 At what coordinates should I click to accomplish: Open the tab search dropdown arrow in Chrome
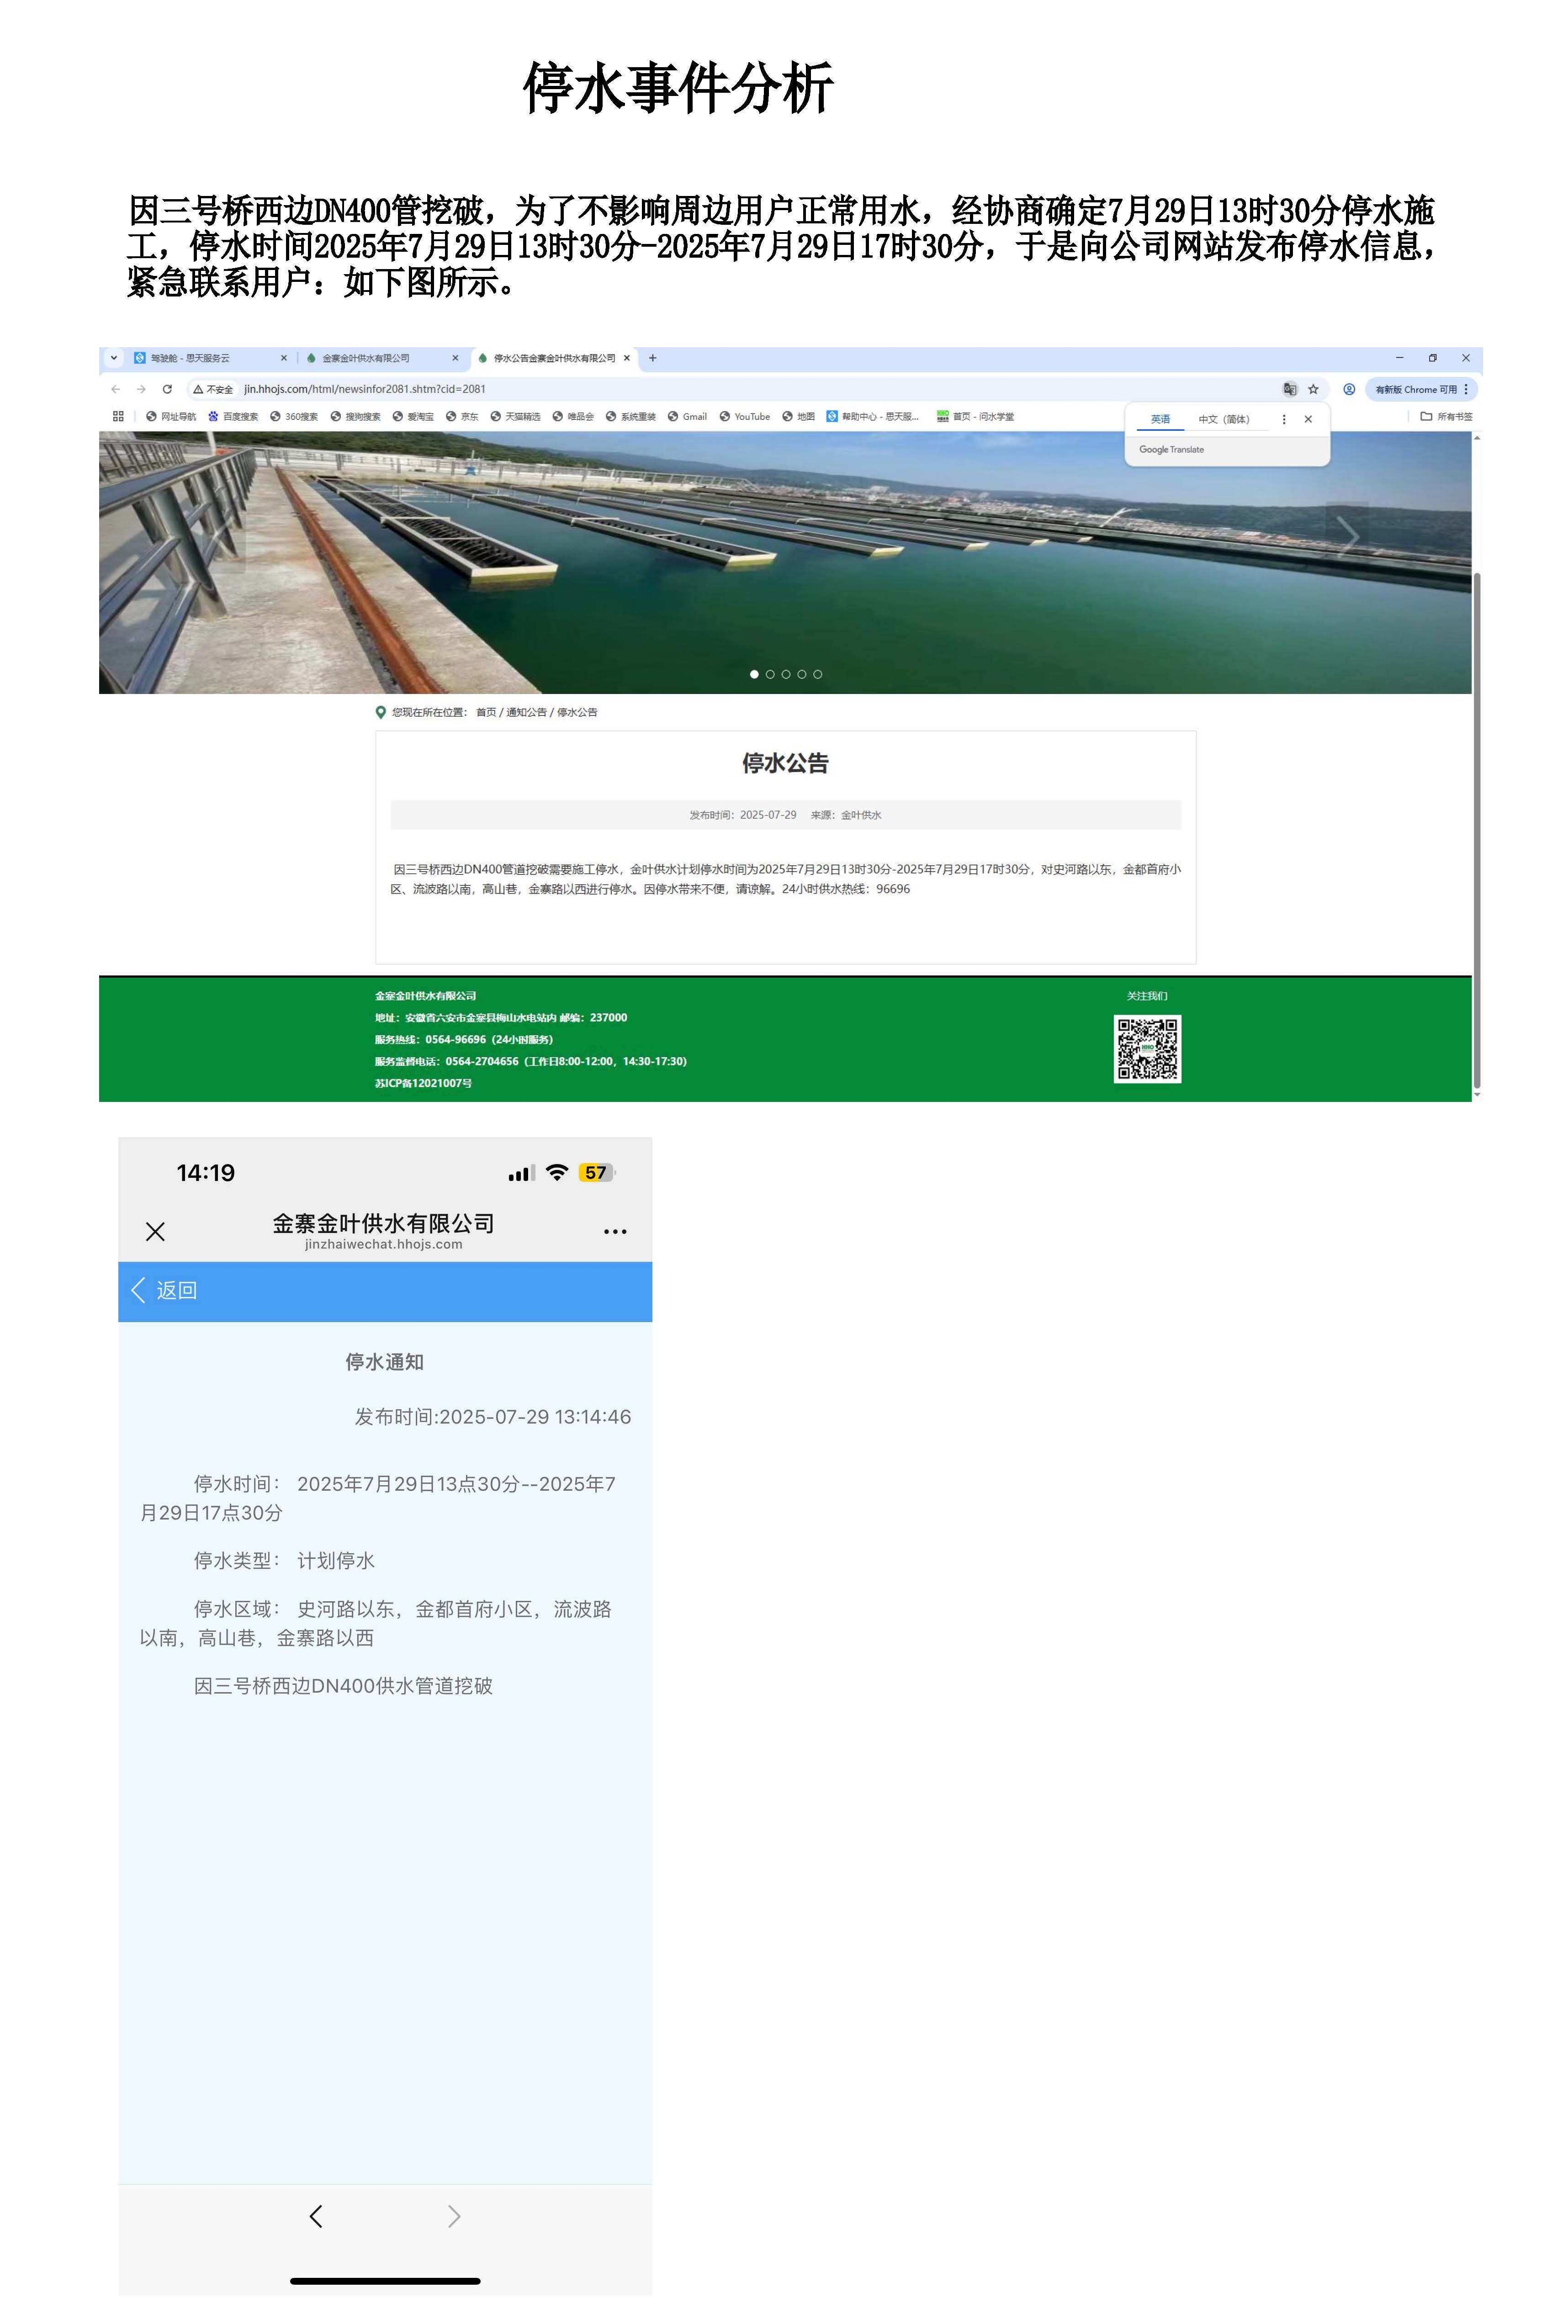click(x=114, y=358)
